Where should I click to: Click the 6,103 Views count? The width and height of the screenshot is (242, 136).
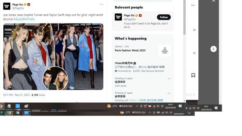coord(38,95)
